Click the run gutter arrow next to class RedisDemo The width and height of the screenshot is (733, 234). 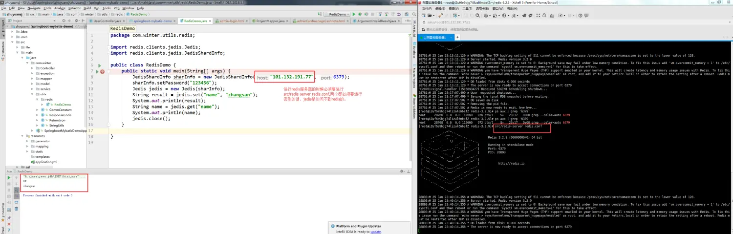(x=99, y=65)
